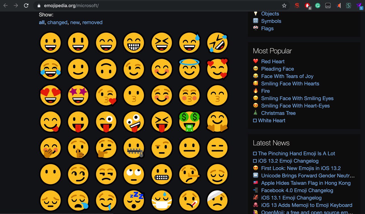
Task: Open Face With Tears of Joy link
Action: (287, 76)
